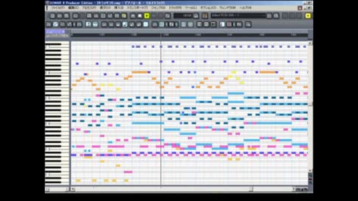
Task: Click the pink-tinted icon in the piano roll toolbar
Action: point(229,25)
